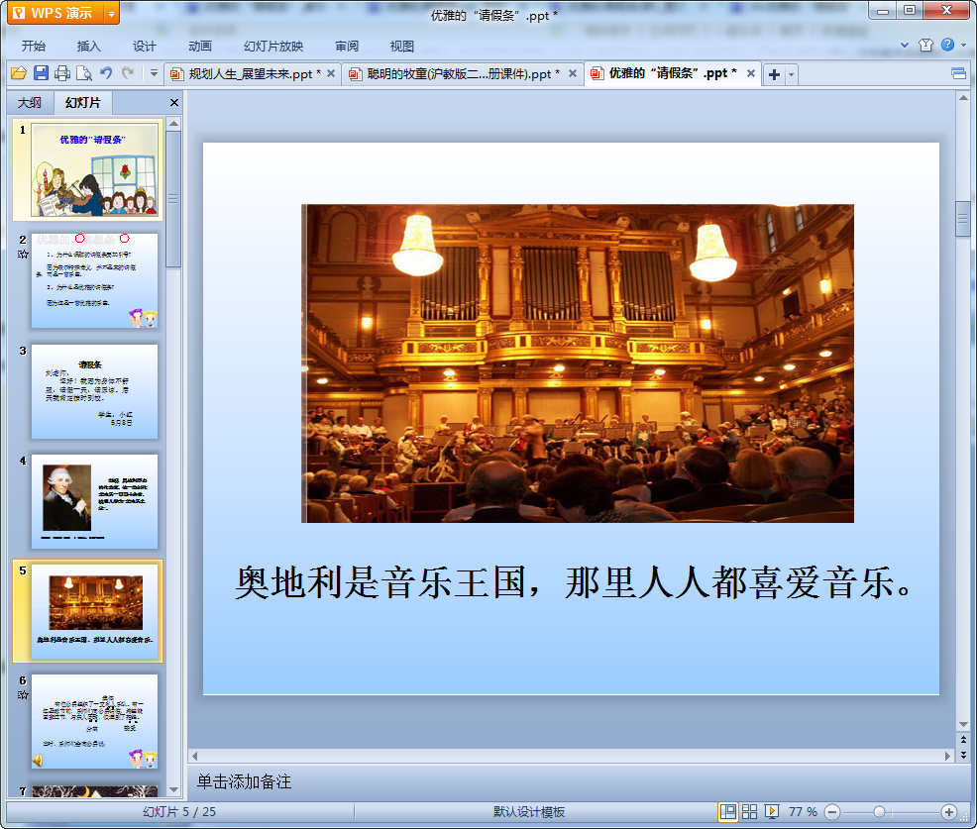Create a new document tab with plus button
The height and width of the screenshot is (829, 977).
click(774, 74)
